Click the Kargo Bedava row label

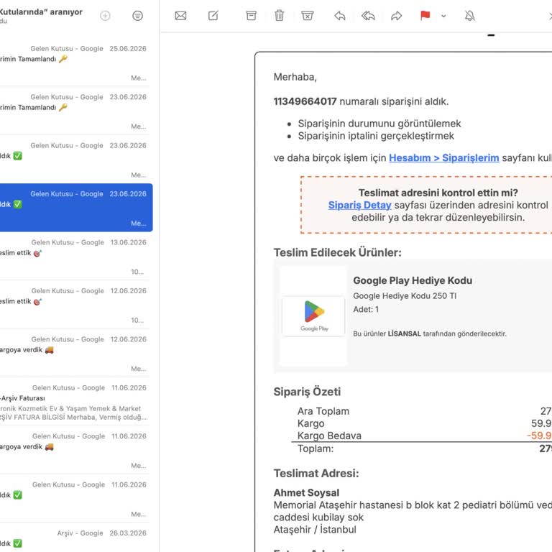pyautogui.click(x=329, y=436)
